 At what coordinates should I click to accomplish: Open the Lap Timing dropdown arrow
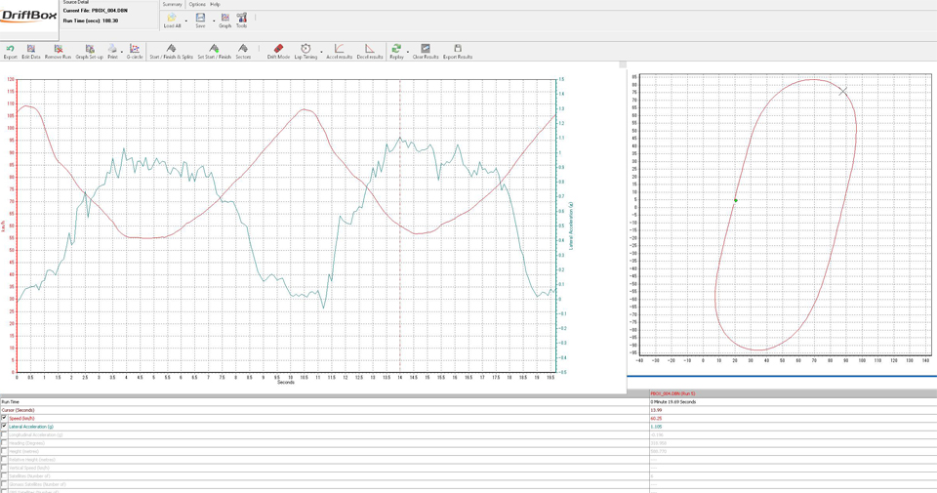coord(321,52)
